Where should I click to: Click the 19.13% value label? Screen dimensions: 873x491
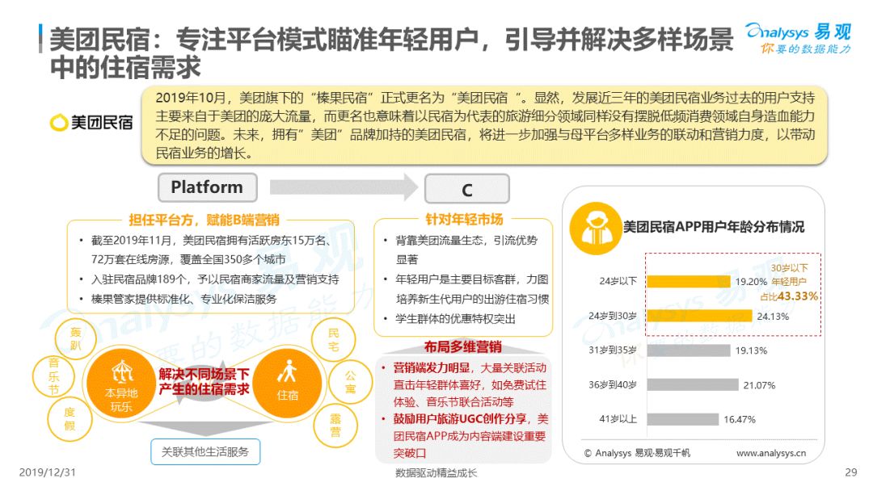(751, 350)
